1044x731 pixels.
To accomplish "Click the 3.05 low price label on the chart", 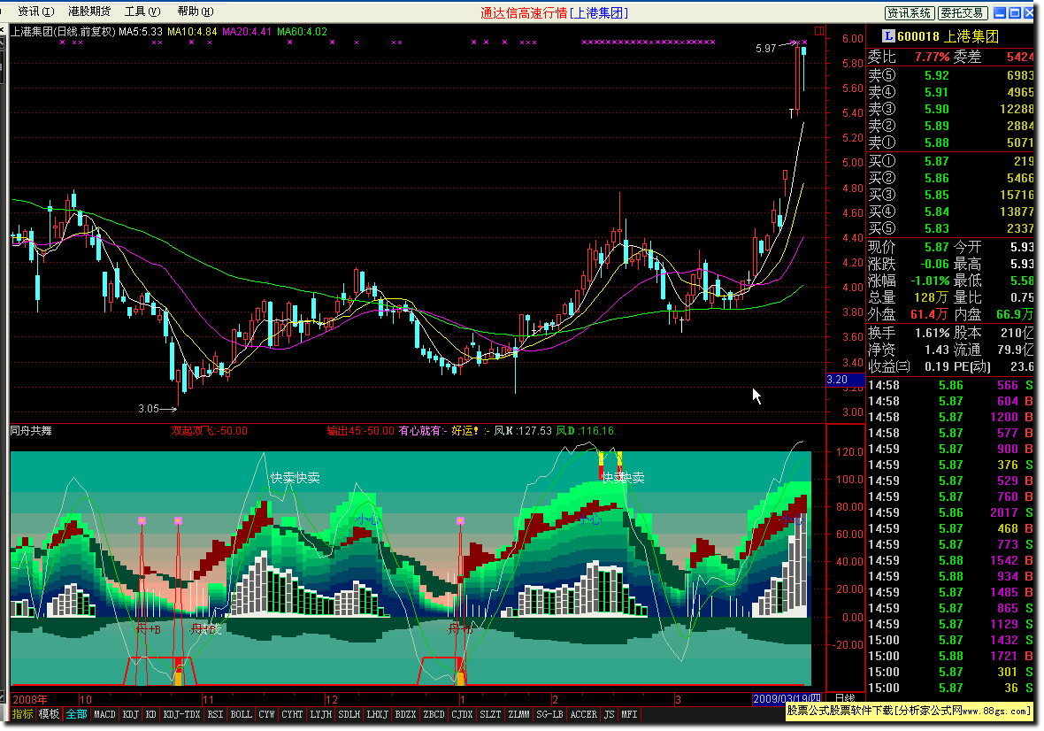I will click(x=149, y=409).
